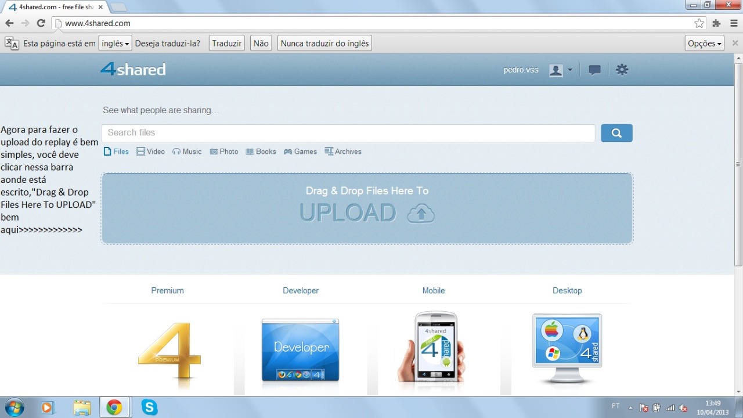The image size is (743, 418).
Task: Open the Premium link
Action: pos(167,290)
